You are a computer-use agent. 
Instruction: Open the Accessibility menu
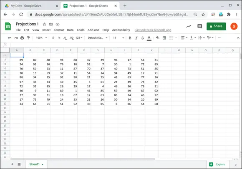click(x=121, y=30)
